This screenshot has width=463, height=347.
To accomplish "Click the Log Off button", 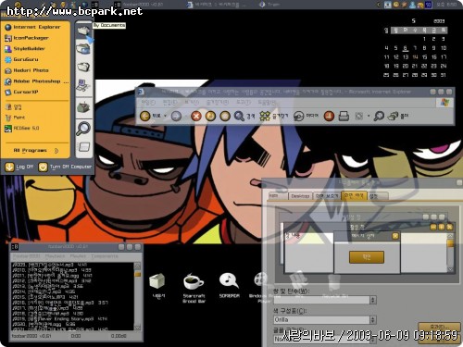I will point(19,167).
